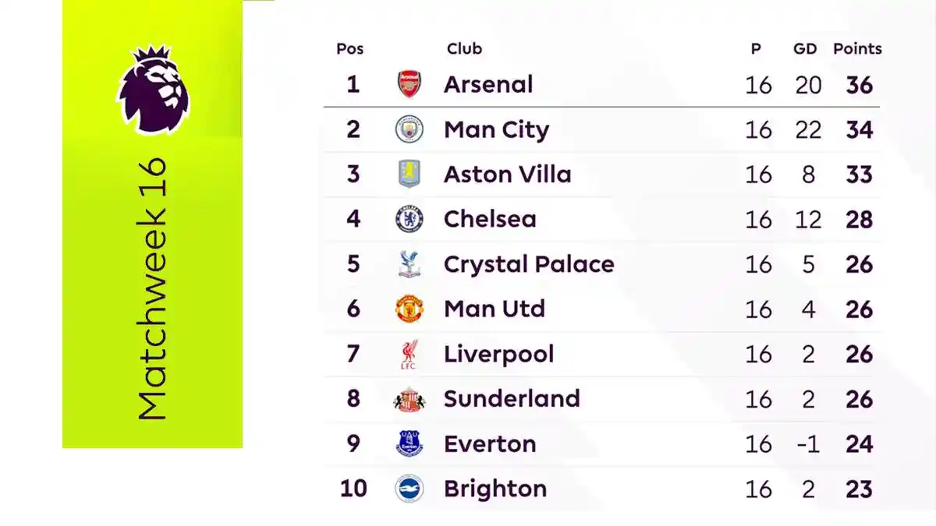Click the Arsenal club crest
Image resolution: width=936 pixels, height=526 pixels.
[409, 84]
